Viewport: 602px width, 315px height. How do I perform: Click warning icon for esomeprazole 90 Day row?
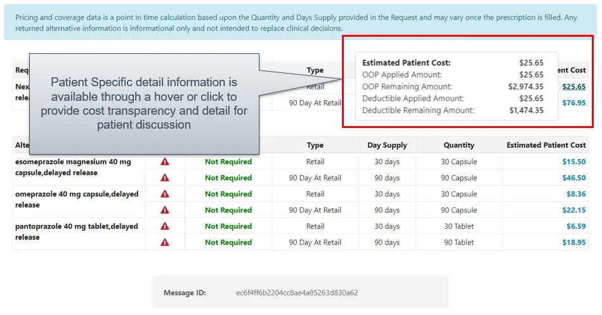click(165, 177)
